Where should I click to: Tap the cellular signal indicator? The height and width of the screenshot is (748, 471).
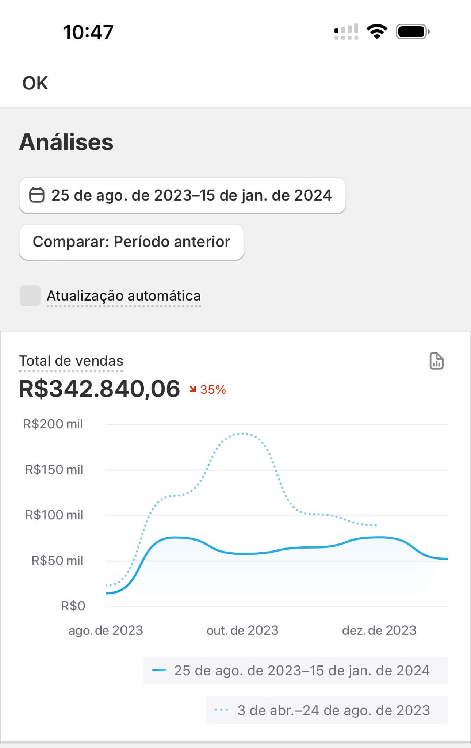(x=346, y=32)
